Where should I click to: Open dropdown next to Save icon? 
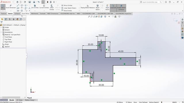click(32, 2)
